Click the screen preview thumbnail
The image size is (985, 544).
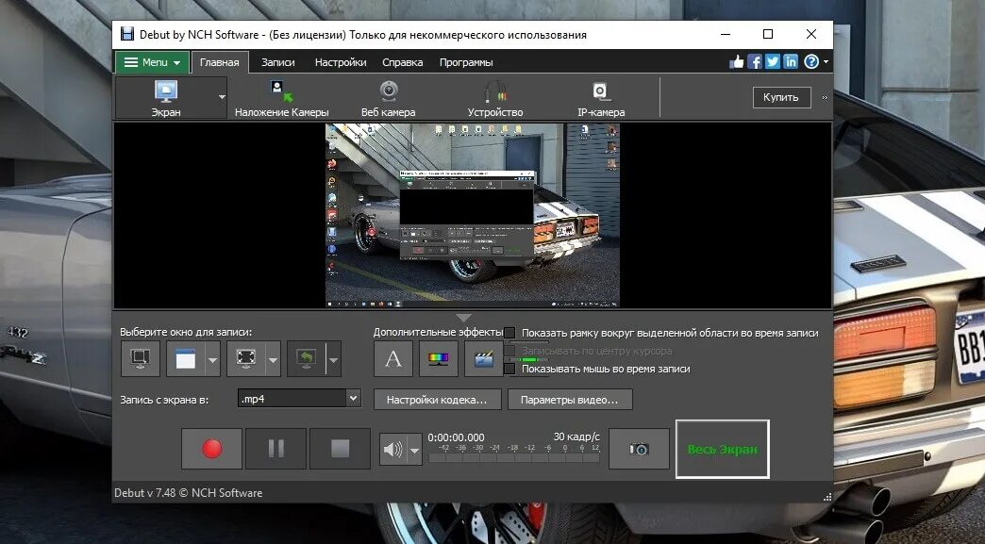click(473, 215)
